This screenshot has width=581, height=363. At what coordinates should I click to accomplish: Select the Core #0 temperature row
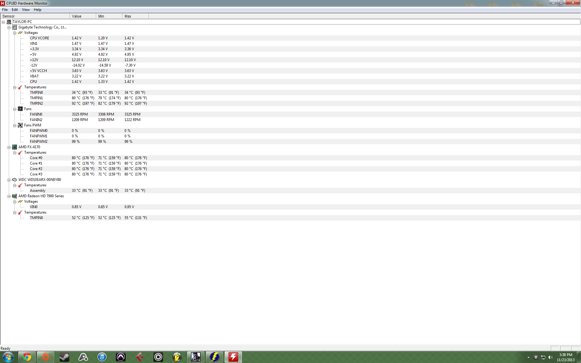pyautogui.click(x=305, y=158)
